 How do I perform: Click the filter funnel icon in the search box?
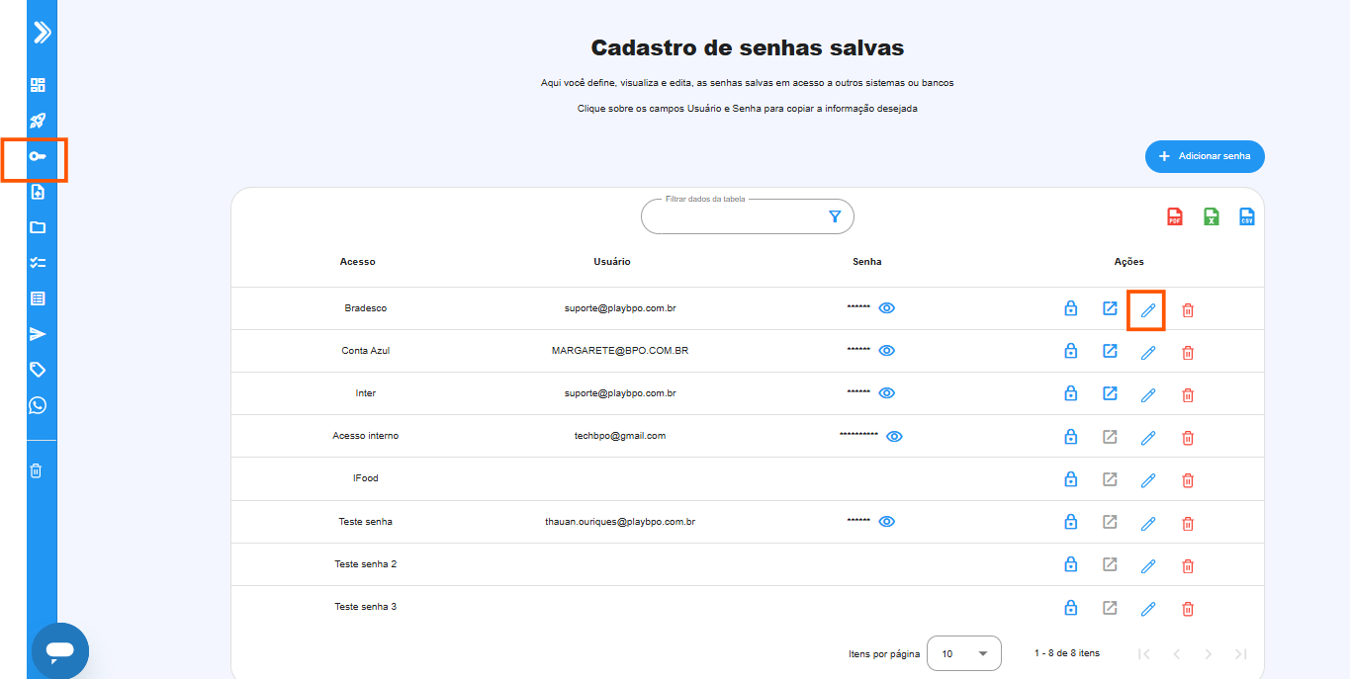point(835,216)
